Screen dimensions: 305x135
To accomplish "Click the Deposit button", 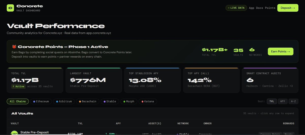I will (288, 8).
